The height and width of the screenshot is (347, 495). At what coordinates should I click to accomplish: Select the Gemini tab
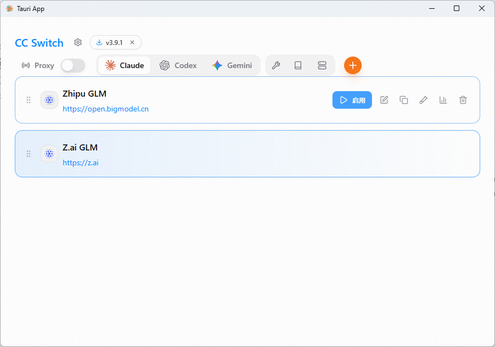click(232, 65)
